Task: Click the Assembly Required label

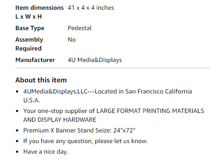Action: click(x=29, y=44)
